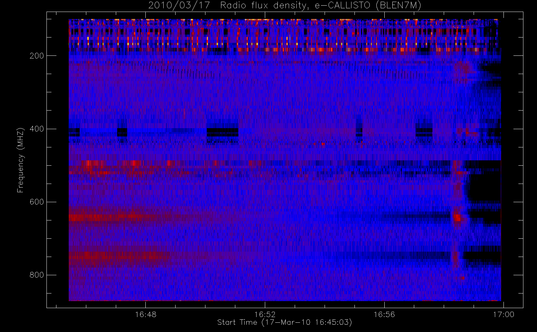Click the 600 frequency axis label
The image size is (537, 332).
point(37,202)
